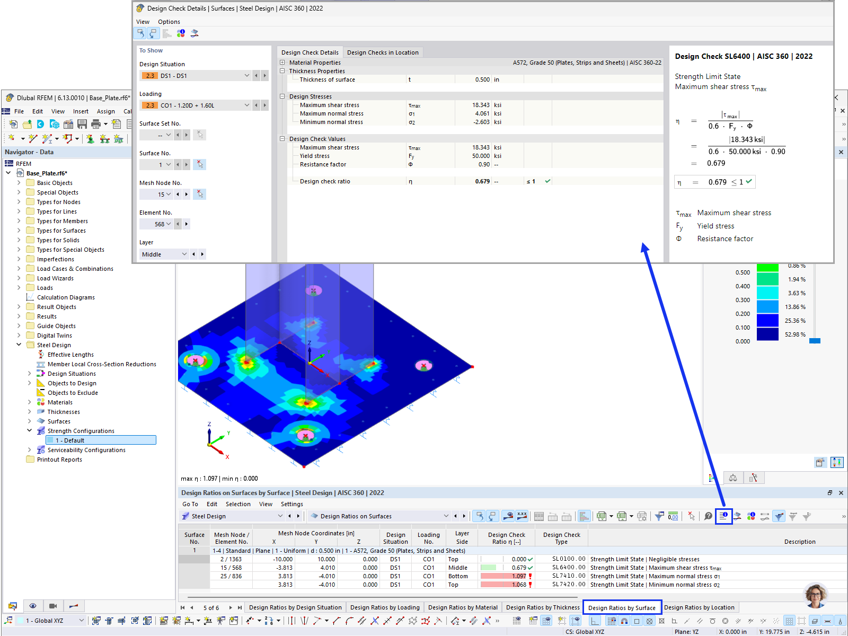Viewport: 848px width, 636px height.
Task: Open the Design Ratios on Surfaces dropdown
Action: (379, 516)
